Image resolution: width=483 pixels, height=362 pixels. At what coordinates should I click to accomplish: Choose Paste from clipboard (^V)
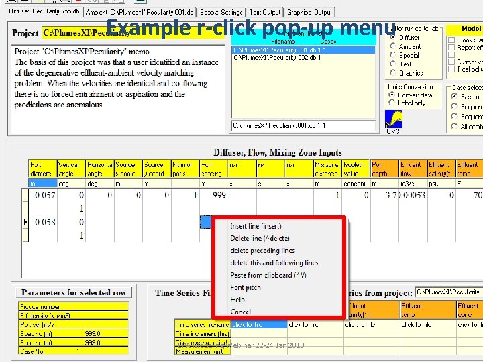pyautogui.click(x=268, y=275)
